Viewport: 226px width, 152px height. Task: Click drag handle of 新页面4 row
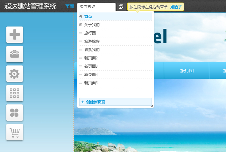pyautogui.click(x=81, y=75)
